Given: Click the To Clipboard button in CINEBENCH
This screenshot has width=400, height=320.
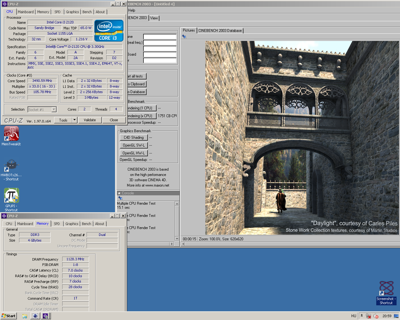Looking at the screenshot, I should pyautogui.click(x=137, y=84).
